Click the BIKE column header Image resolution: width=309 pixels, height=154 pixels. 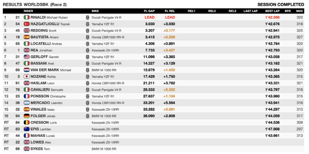pos(95,11)
